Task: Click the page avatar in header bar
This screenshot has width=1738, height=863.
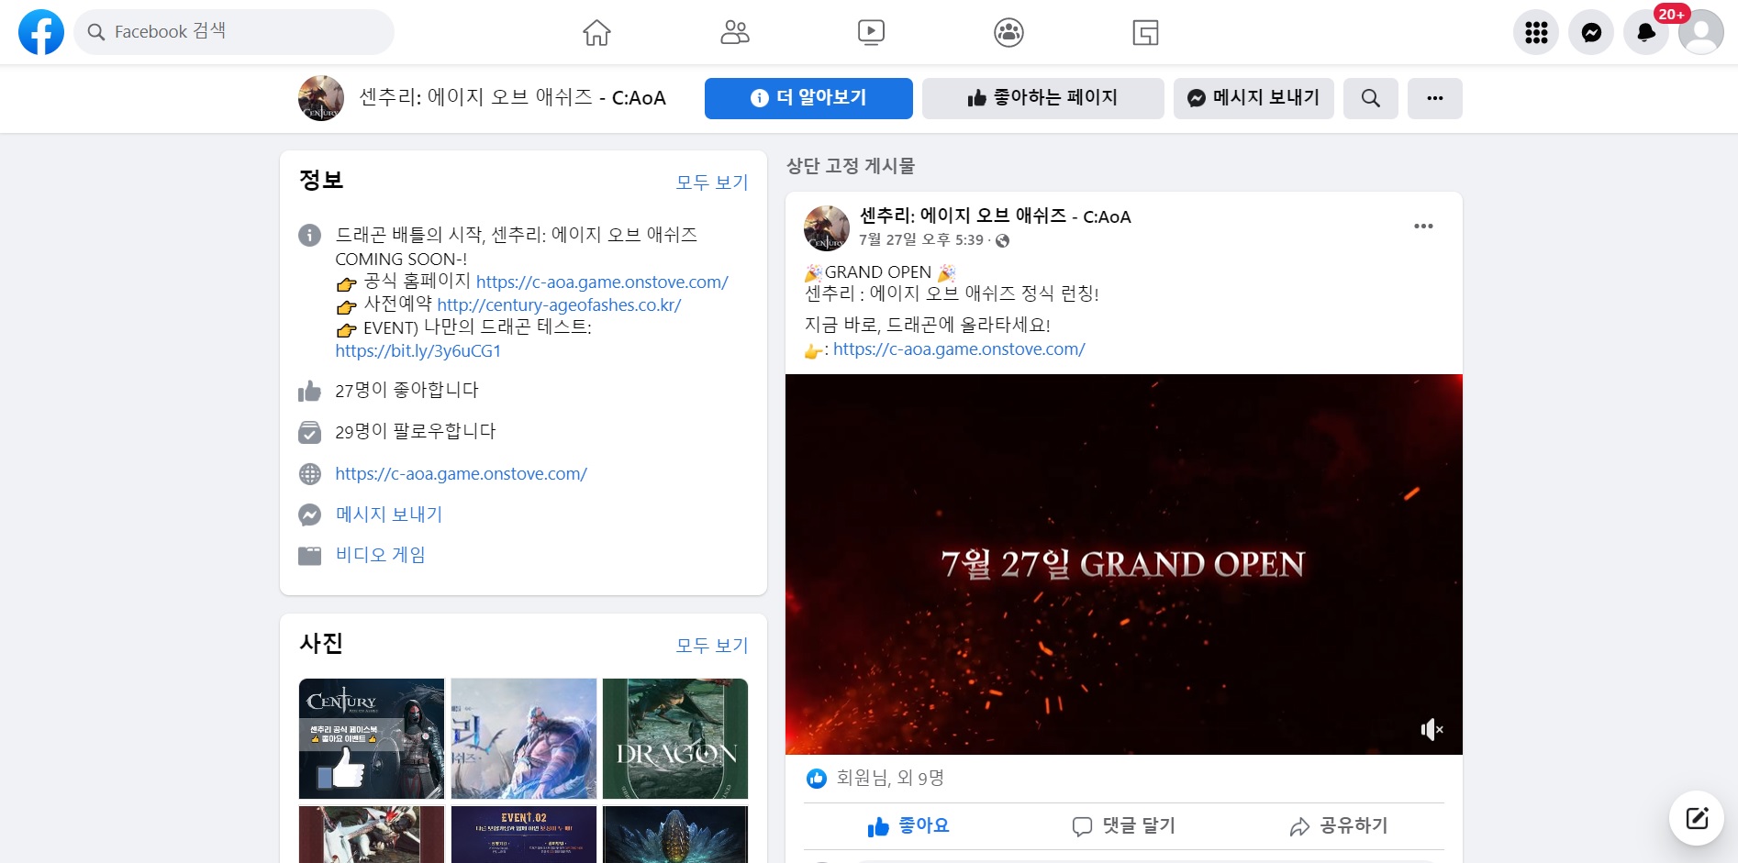Action: [x=321, y=98]
